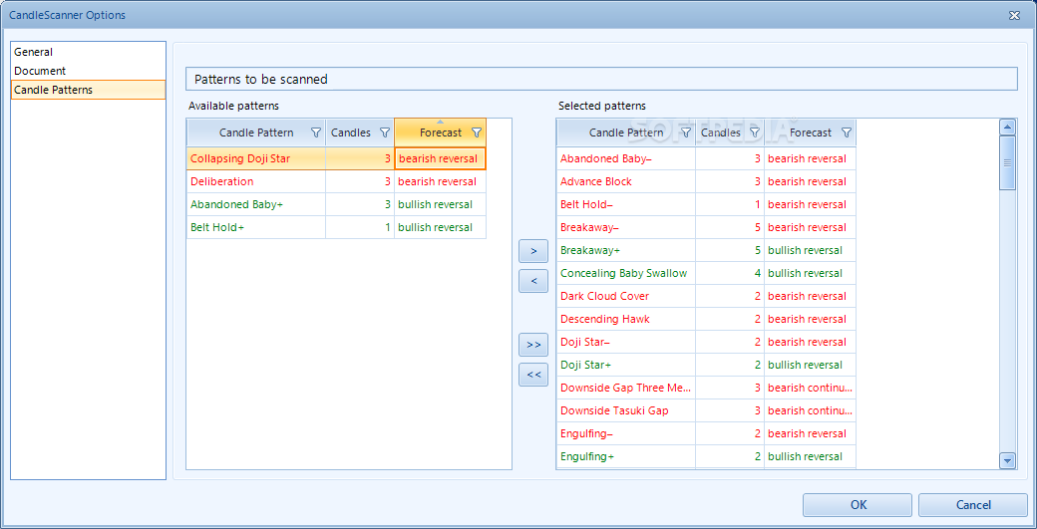Select Doji Star+ pattern row
The width and height of the screenshot is (1037, 529).
[706, 365]
